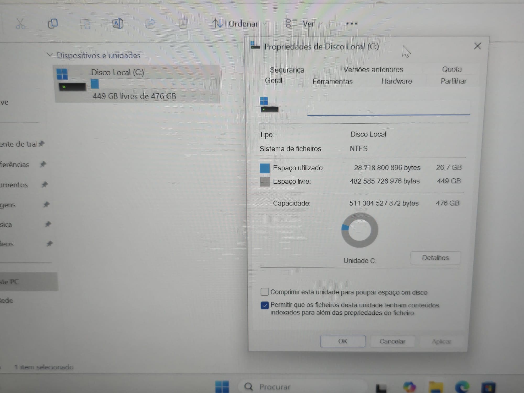
Task: Click the Copy icon in Explorer toolbar
Action: pyautogui.click(x=53, y=24)
